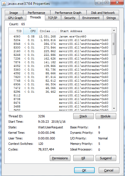Image resolution: width=125 pixels, height=176 pixels.
Task: Open thread Permissions
Action: click(x=60, y=158)
